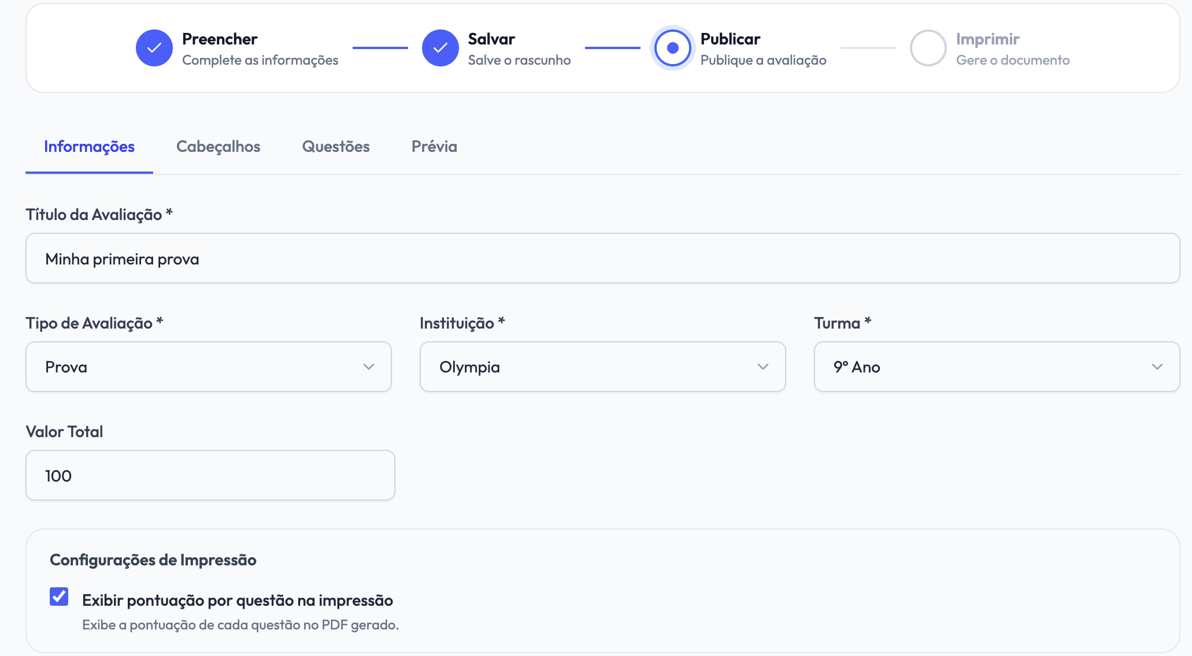Switch to the Cabeçalhos tab
This screenshot has height=656, width=1192.
click(x=219, y=147)
